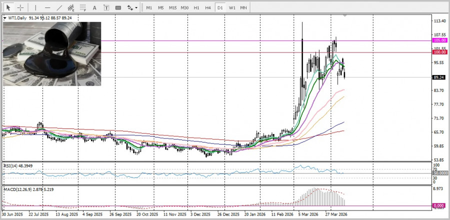
Task: Choose the horizontal line drawing tool
Action: click(x=47, y=7)
